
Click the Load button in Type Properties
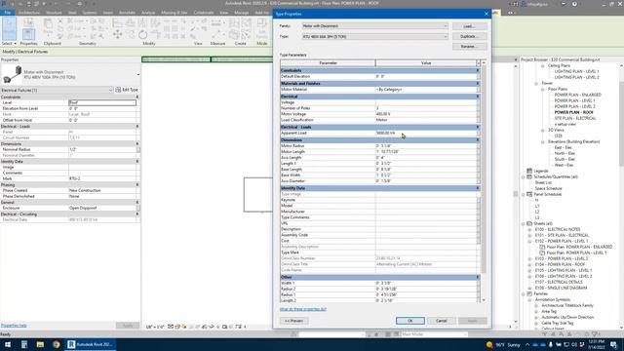[x=469, y=26]
